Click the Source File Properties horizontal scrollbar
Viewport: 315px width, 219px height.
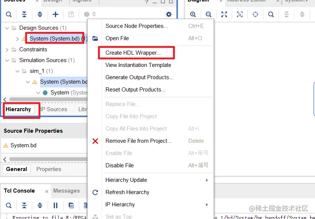tap(48, 159)
